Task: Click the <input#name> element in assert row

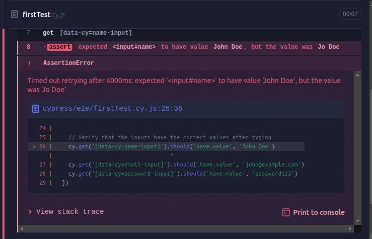Action: 134,47
